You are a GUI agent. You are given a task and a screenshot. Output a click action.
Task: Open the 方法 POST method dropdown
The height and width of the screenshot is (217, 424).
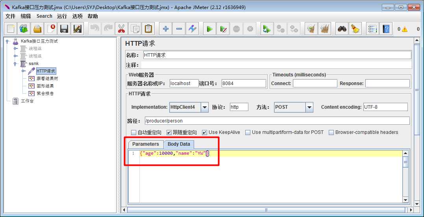[309, 107]
